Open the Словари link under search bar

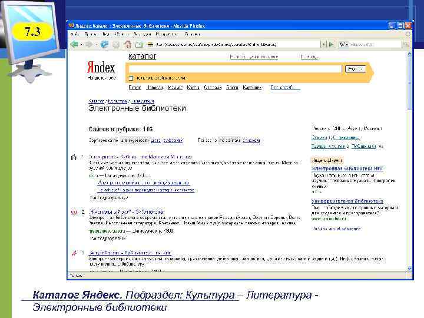pyautogui.click(x=213, y=88)
